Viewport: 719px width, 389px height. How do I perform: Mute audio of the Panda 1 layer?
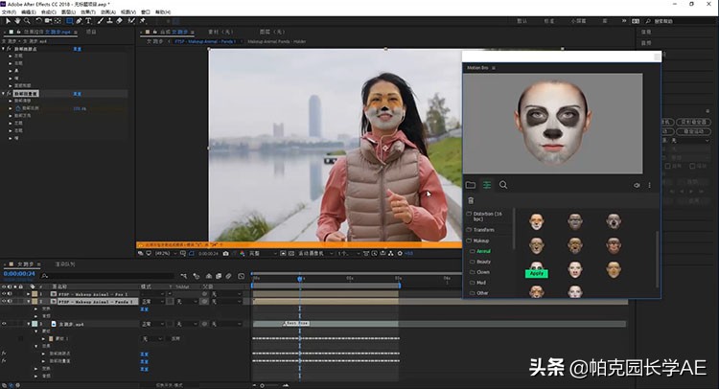(x=10, y=302)
